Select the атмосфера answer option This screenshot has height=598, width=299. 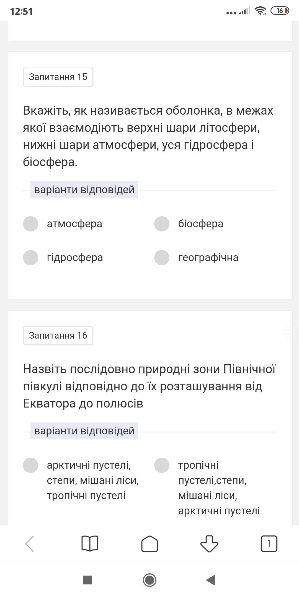pos(31,224)
